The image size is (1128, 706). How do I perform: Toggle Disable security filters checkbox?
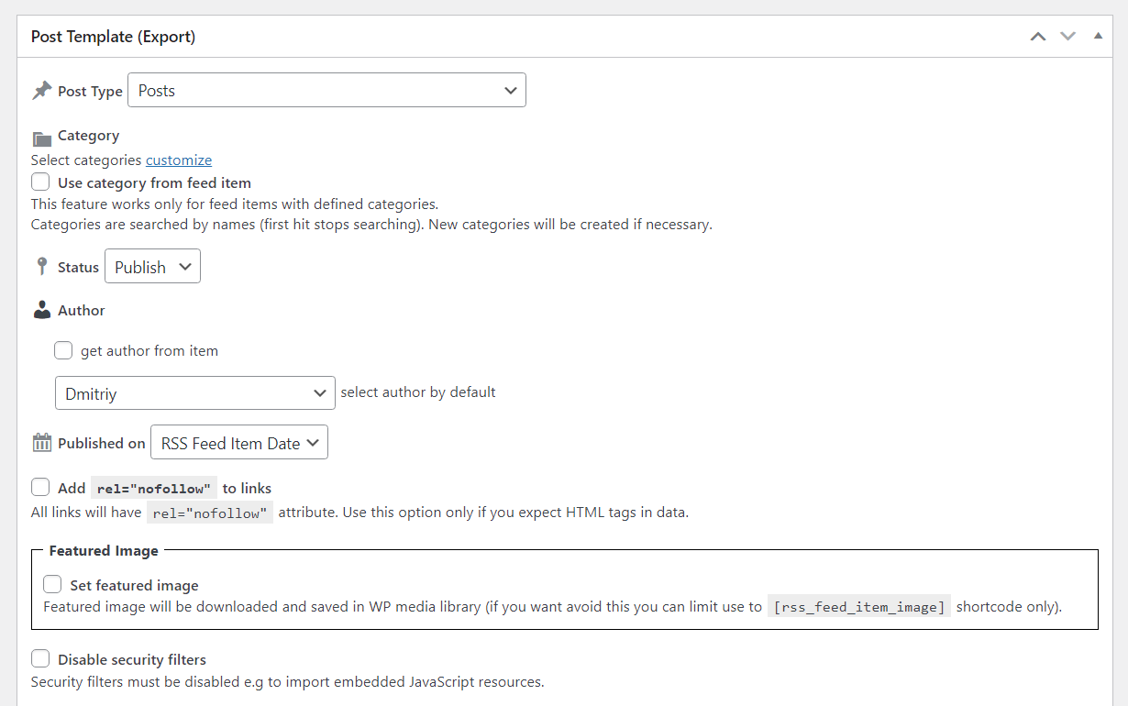point(40,658)
